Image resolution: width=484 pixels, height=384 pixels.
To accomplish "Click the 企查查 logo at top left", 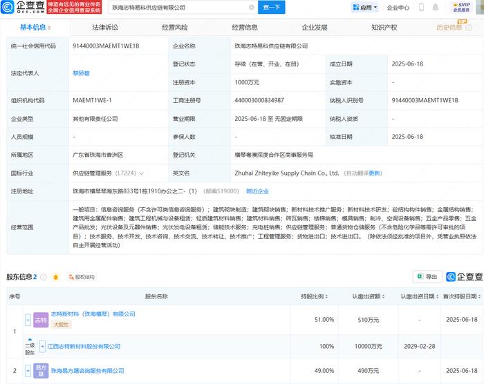I will pos(23,7).
